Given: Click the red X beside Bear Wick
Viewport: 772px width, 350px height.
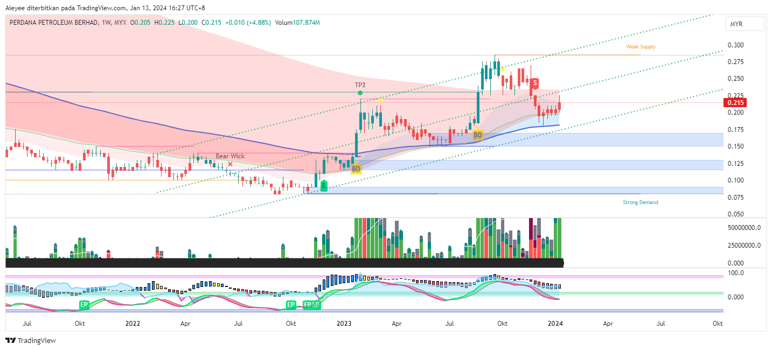Looking at the screenshot, I should 230,164.
